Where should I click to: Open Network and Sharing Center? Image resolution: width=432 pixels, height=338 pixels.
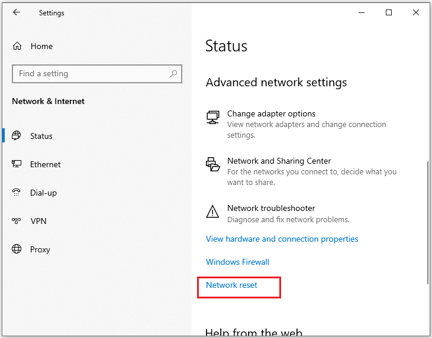[279, 161]
